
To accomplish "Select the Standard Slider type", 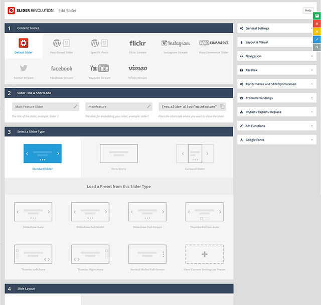I will (43, 157).
